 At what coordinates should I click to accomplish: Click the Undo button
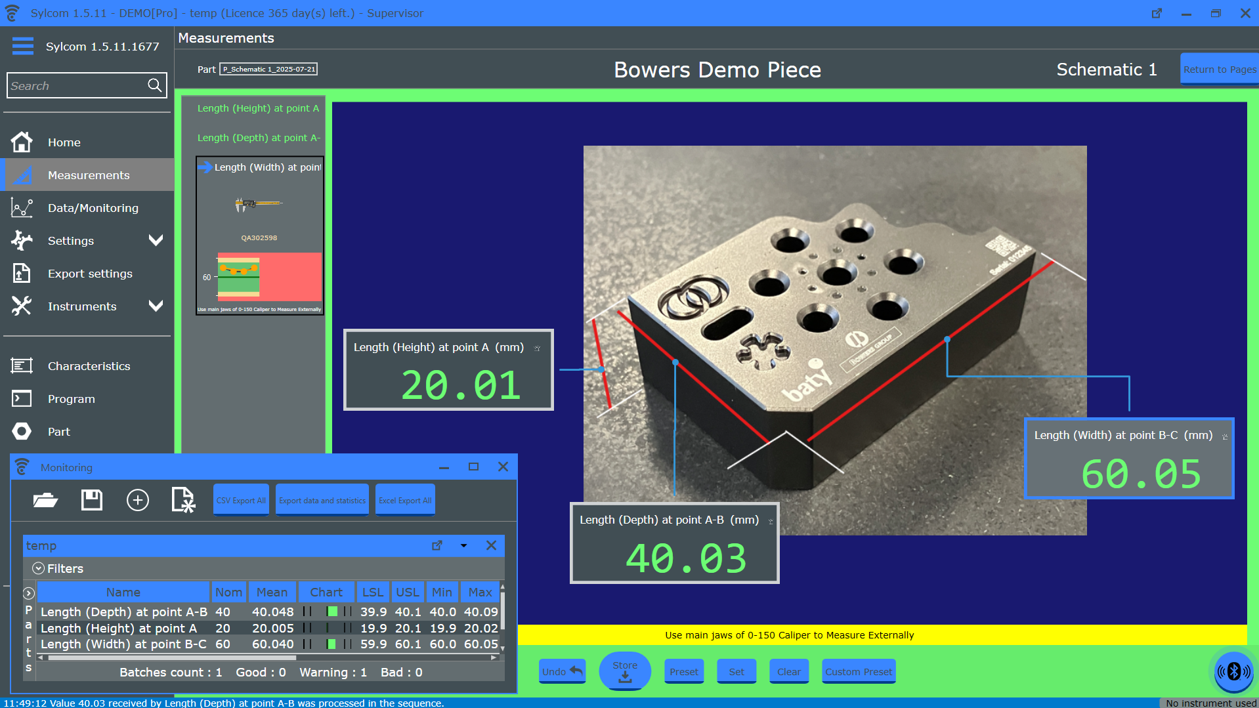[x=562, y=671]
